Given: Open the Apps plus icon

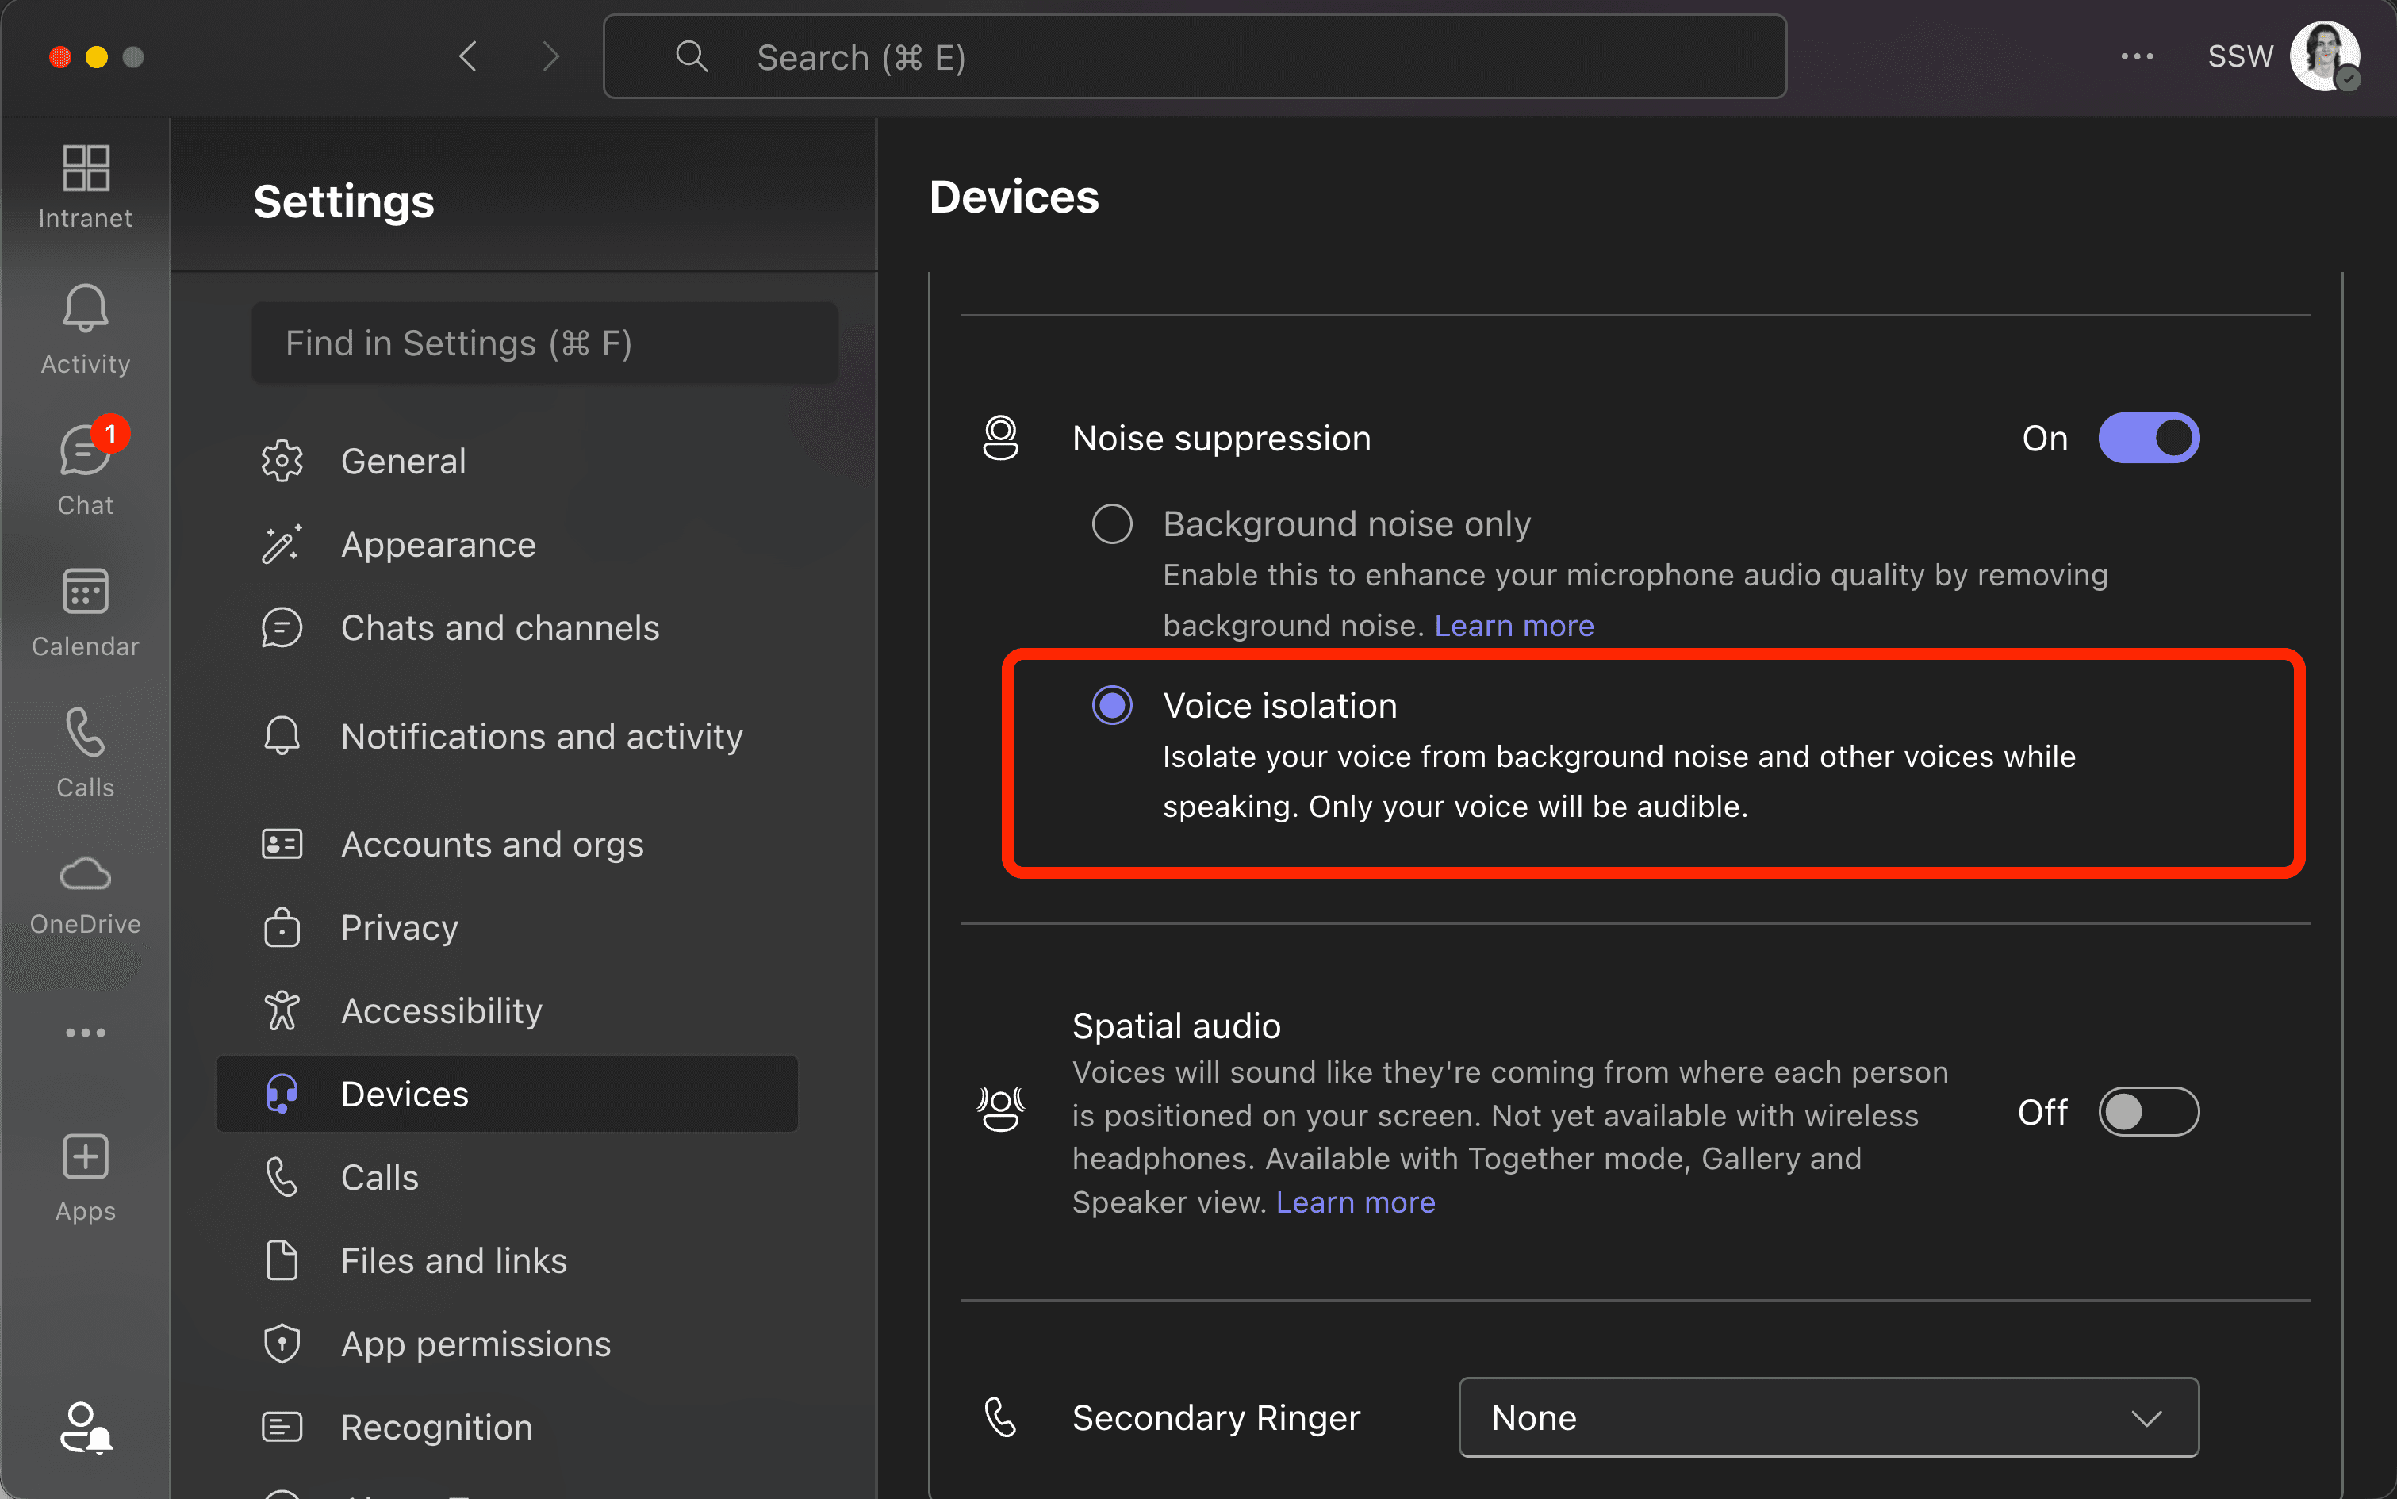Looking at the screenshot, I should tap(85, 1175).
